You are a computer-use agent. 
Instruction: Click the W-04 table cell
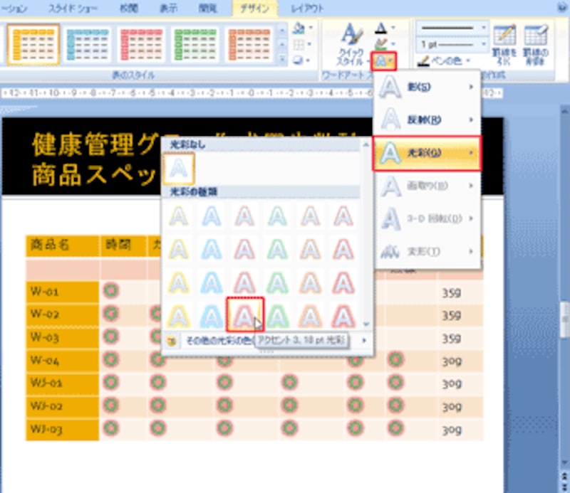point(62,361)
